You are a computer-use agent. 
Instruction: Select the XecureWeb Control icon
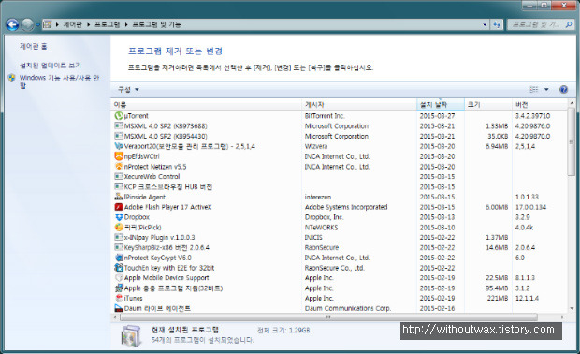tap(119, 177)
